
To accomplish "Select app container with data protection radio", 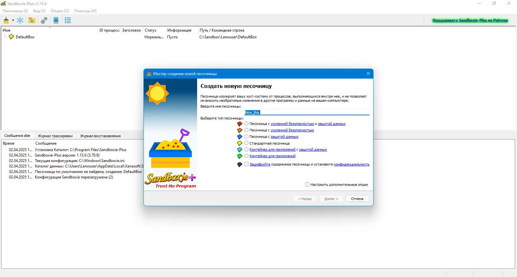I will click(247, 149).
